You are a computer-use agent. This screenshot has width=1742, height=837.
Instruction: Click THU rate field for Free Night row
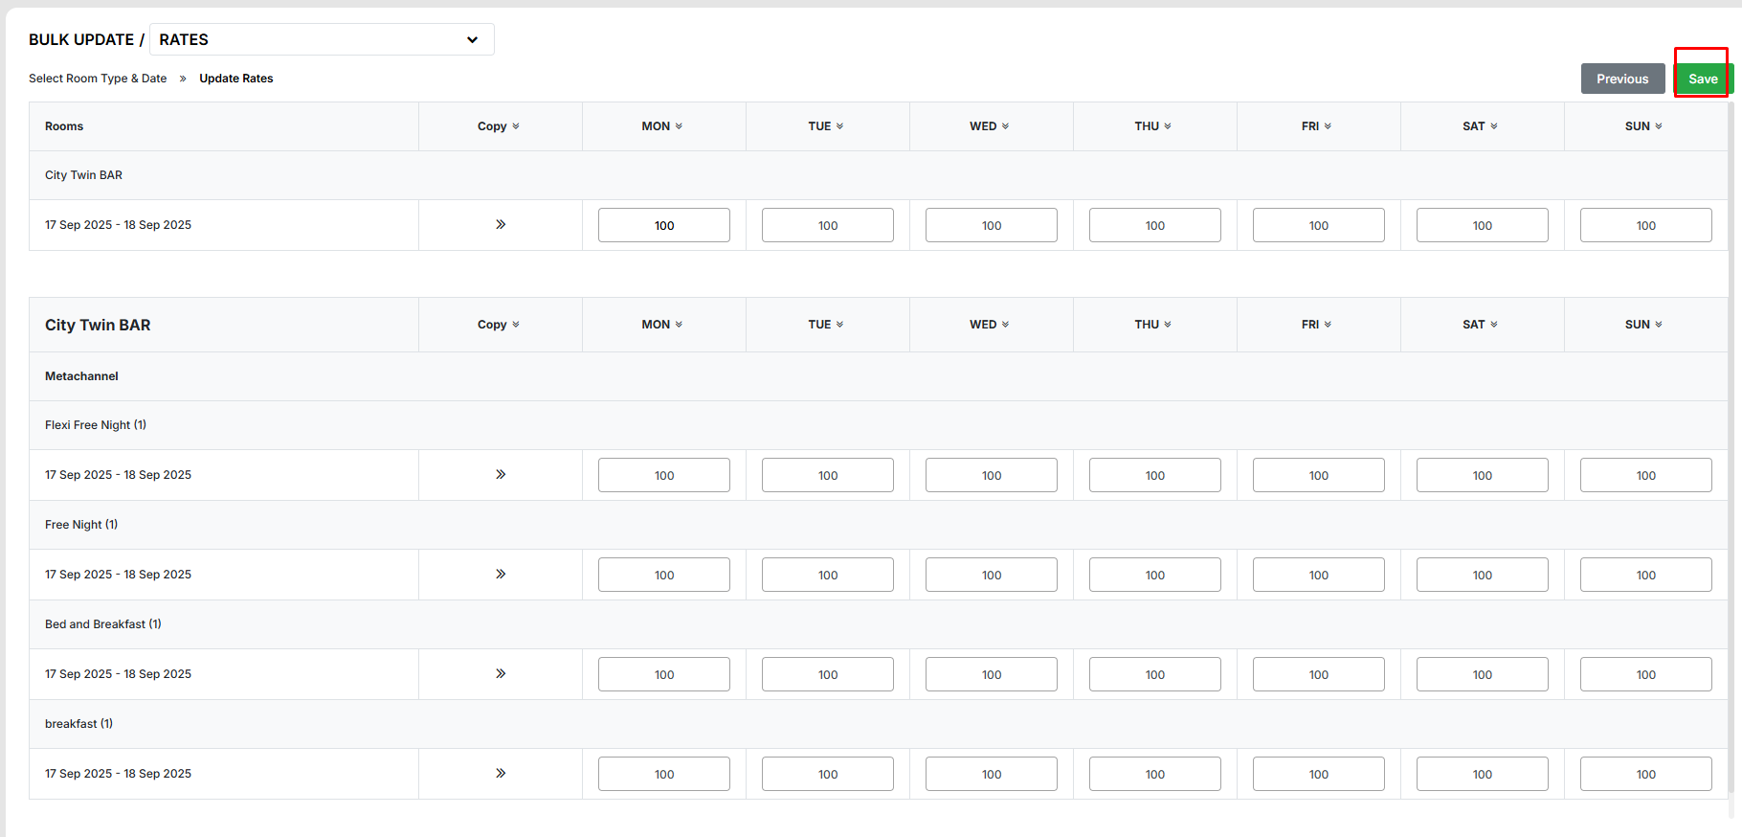[x=1154, y=575]
